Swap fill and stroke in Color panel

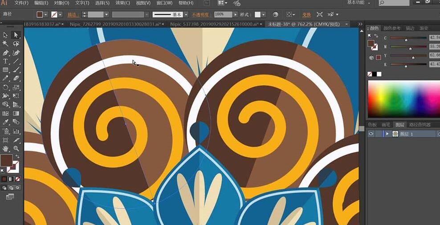tap(376, 36)
